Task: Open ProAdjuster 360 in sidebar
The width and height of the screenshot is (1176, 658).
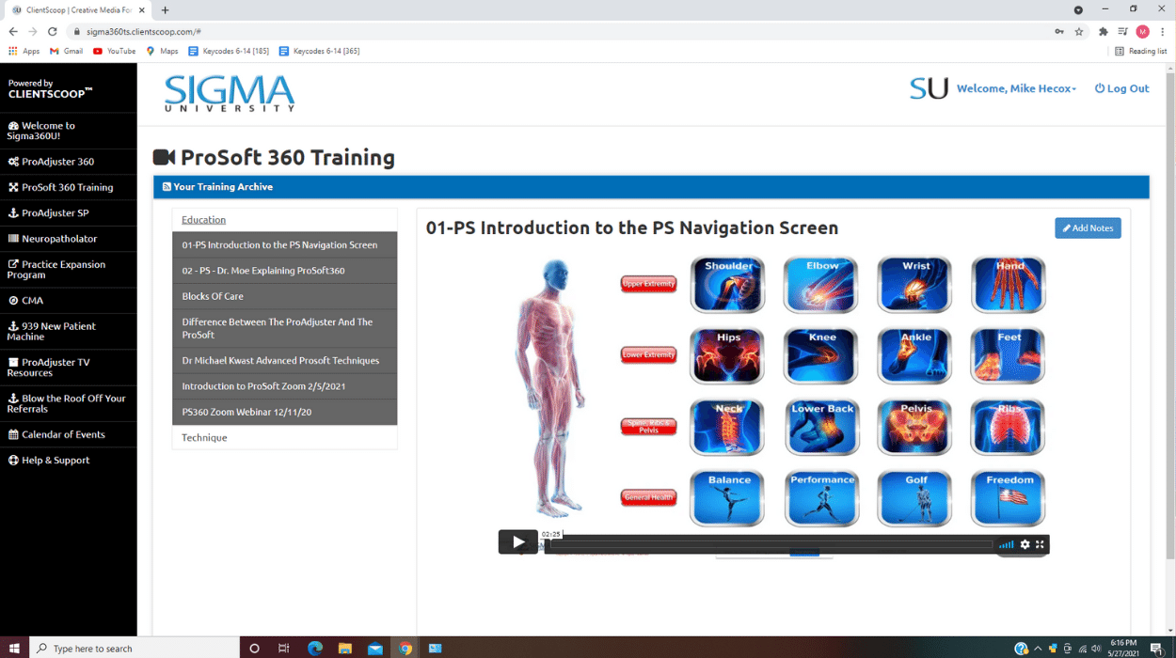Action: [68, 162]
